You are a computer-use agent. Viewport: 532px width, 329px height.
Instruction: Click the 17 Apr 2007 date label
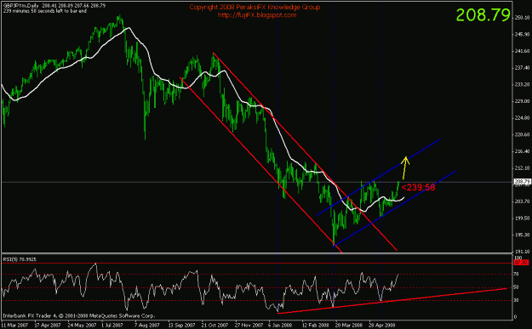[x=47, y=325]
